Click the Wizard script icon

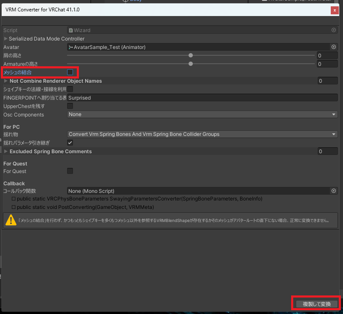70,30
